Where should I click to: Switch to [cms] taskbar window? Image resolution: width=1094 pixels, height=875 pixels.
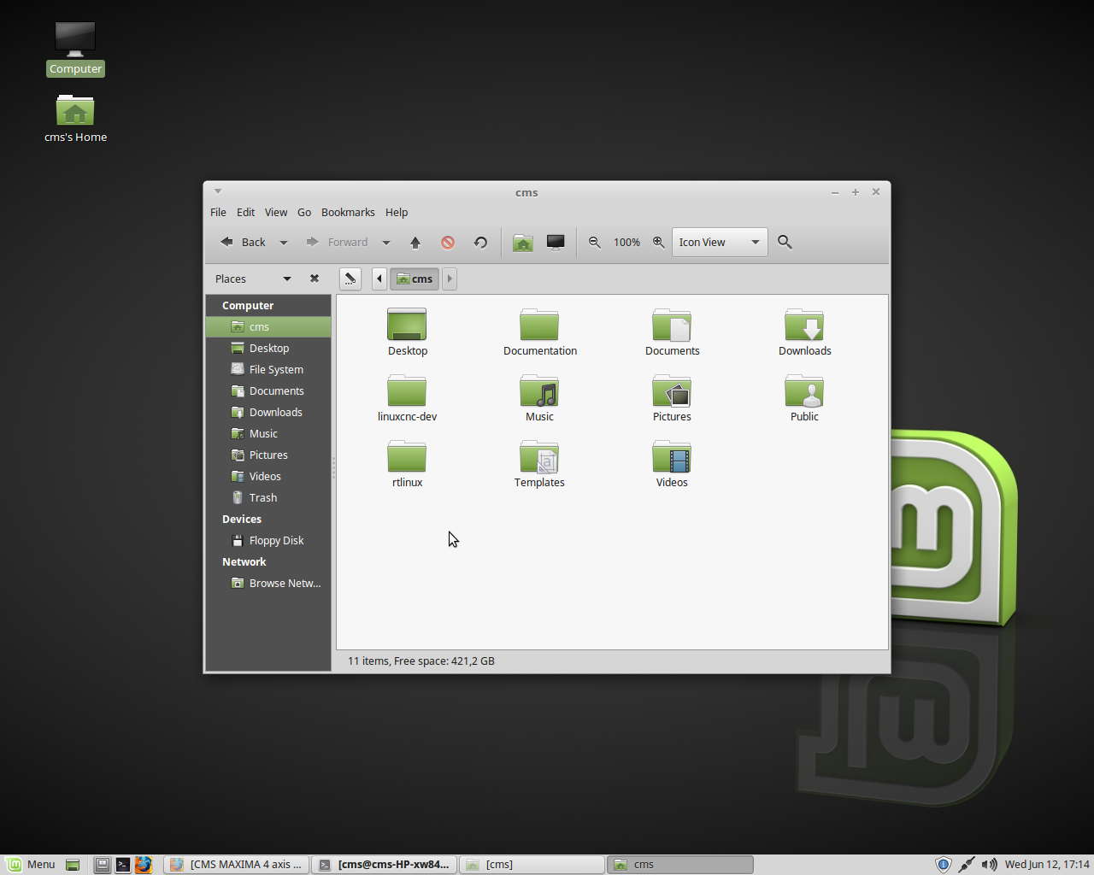[532, 865]
